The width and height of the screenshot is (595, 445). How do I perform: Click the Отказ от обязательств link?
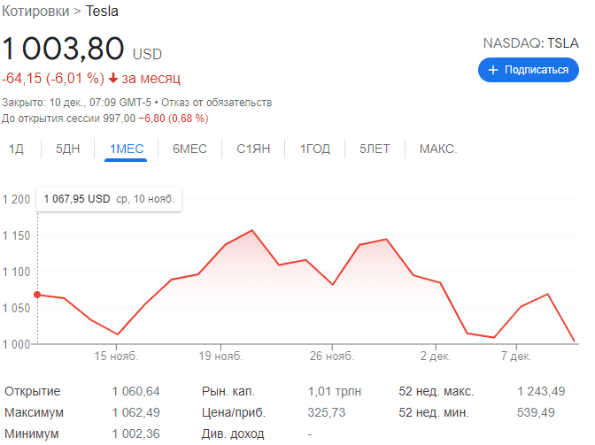216,103
